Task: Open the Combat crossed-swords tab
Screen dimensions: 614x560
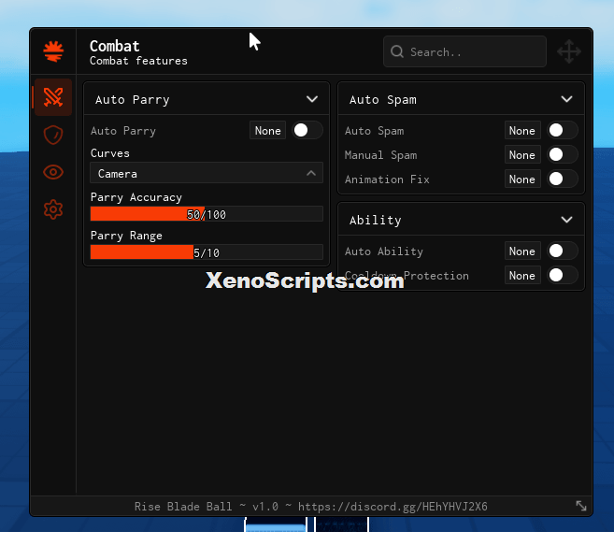Action: pos(53,97)
